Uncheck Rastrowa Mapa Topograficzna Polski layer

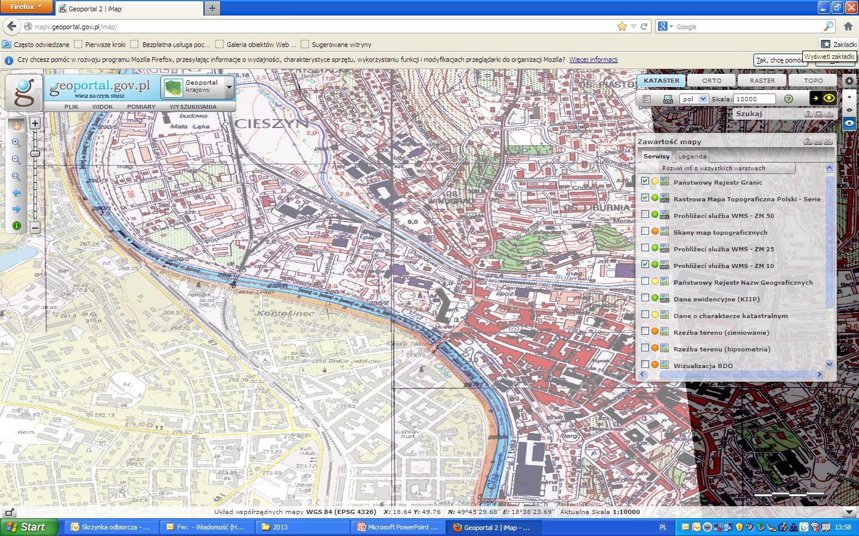tap(645, 198)
